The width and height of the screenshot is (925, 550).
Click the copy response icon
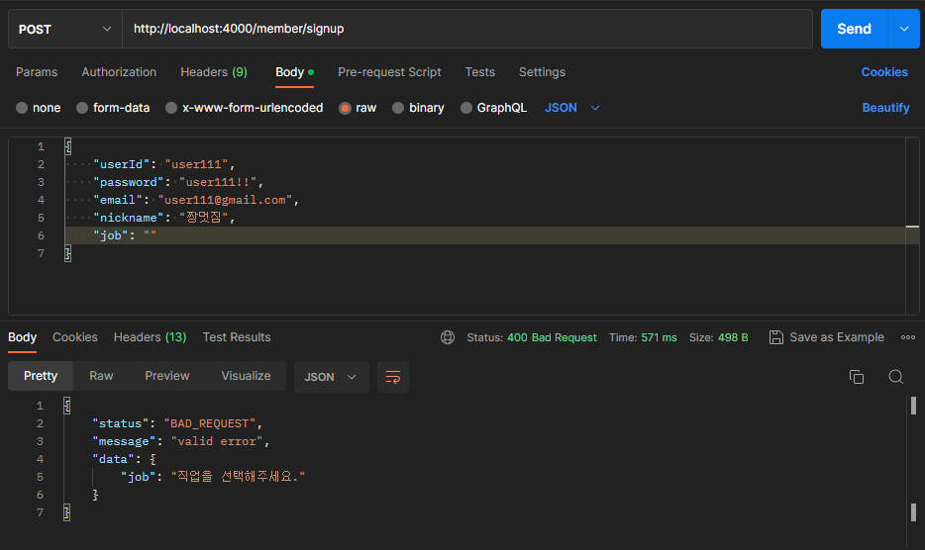tap(856, 377)
